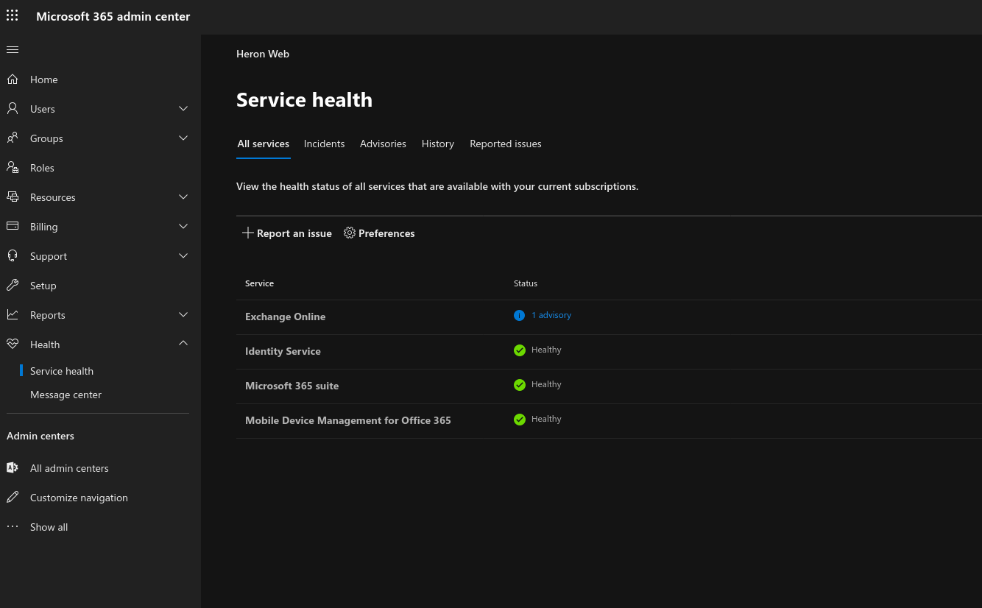Open the History tab
This screenshot has width=982, height=608.
(438, 144)
